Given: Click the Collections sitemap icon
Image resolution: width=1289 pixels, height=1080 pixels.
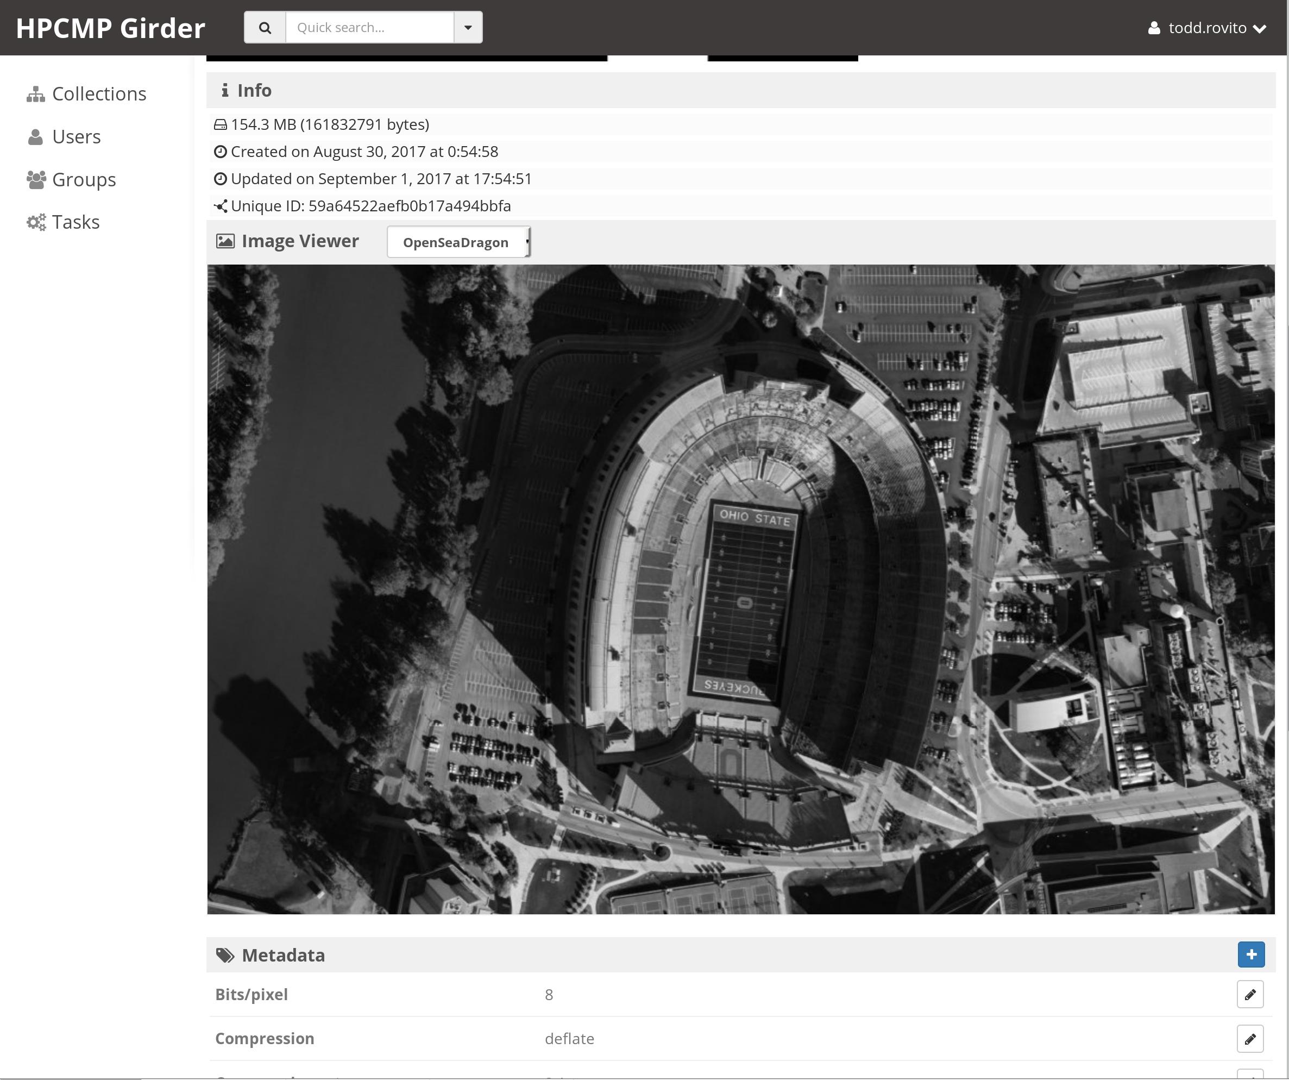Looking at the screenshot, I should pos(36,94).
